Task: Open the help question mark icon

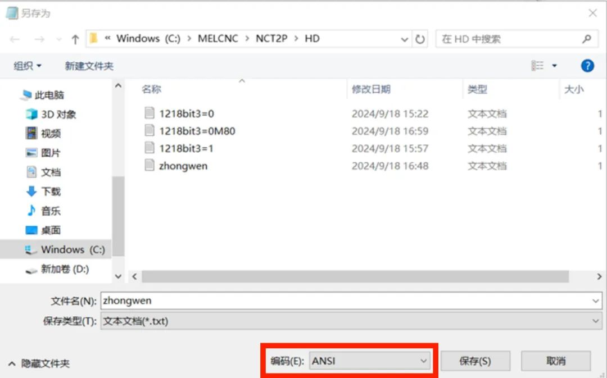Action: coord(587,65)
